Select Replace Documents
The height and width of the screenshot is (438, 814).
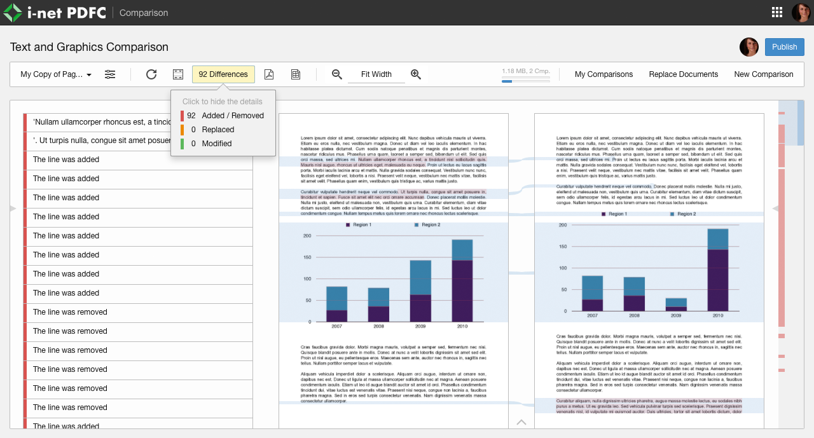click(x=684, y=74)
